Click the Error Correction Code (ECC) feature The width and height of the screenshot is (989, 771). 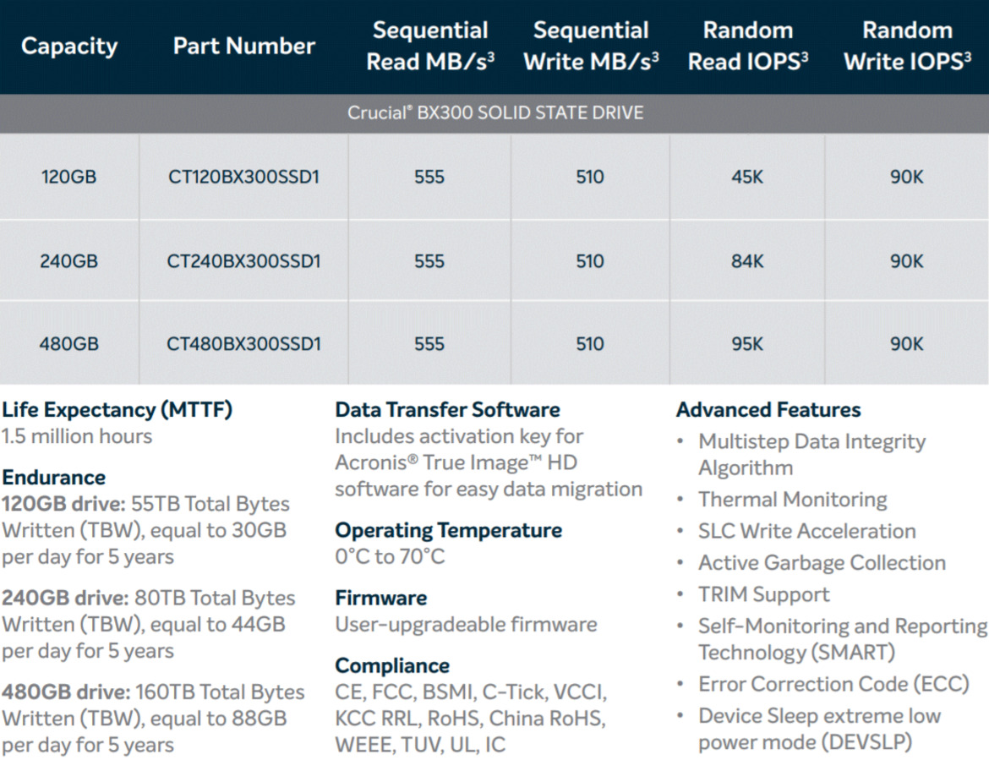point(833,684)
